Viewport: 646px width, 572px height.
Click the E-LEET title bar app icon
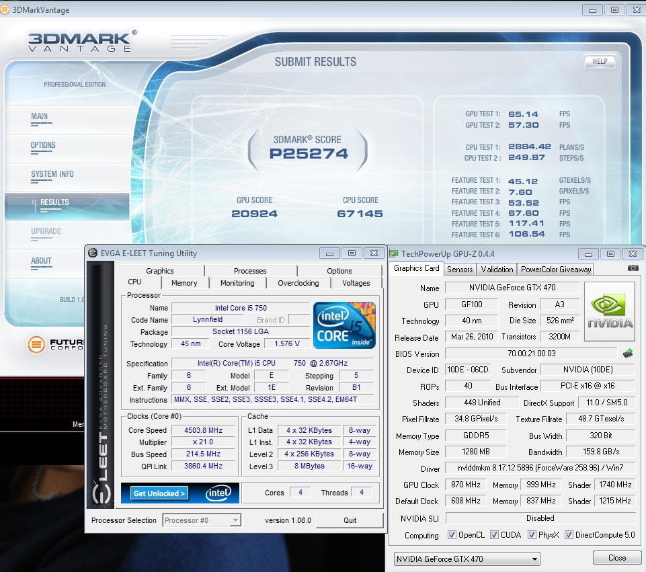tap(93, 253)
